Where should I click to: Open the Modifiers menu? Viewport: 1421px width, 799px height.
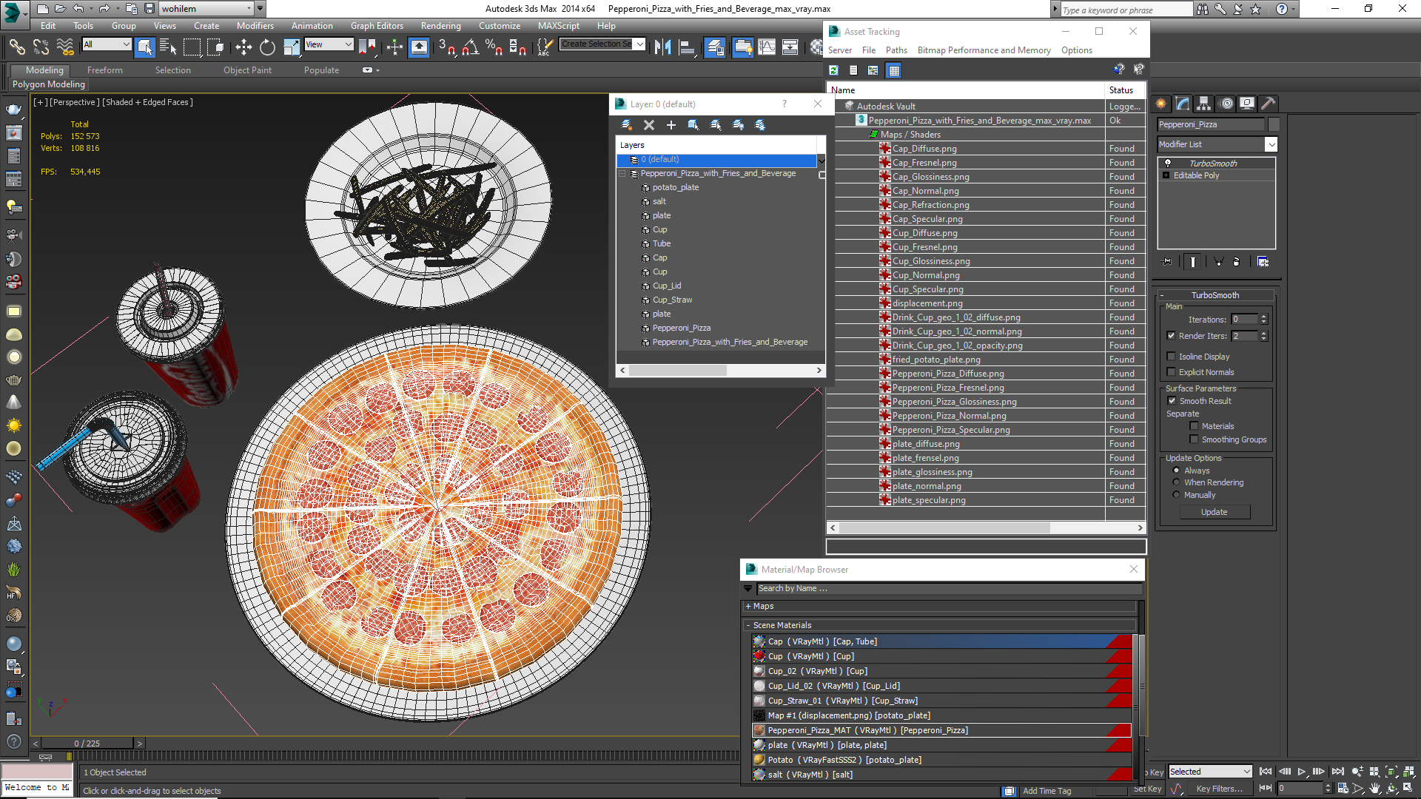(x=255, y=26)
